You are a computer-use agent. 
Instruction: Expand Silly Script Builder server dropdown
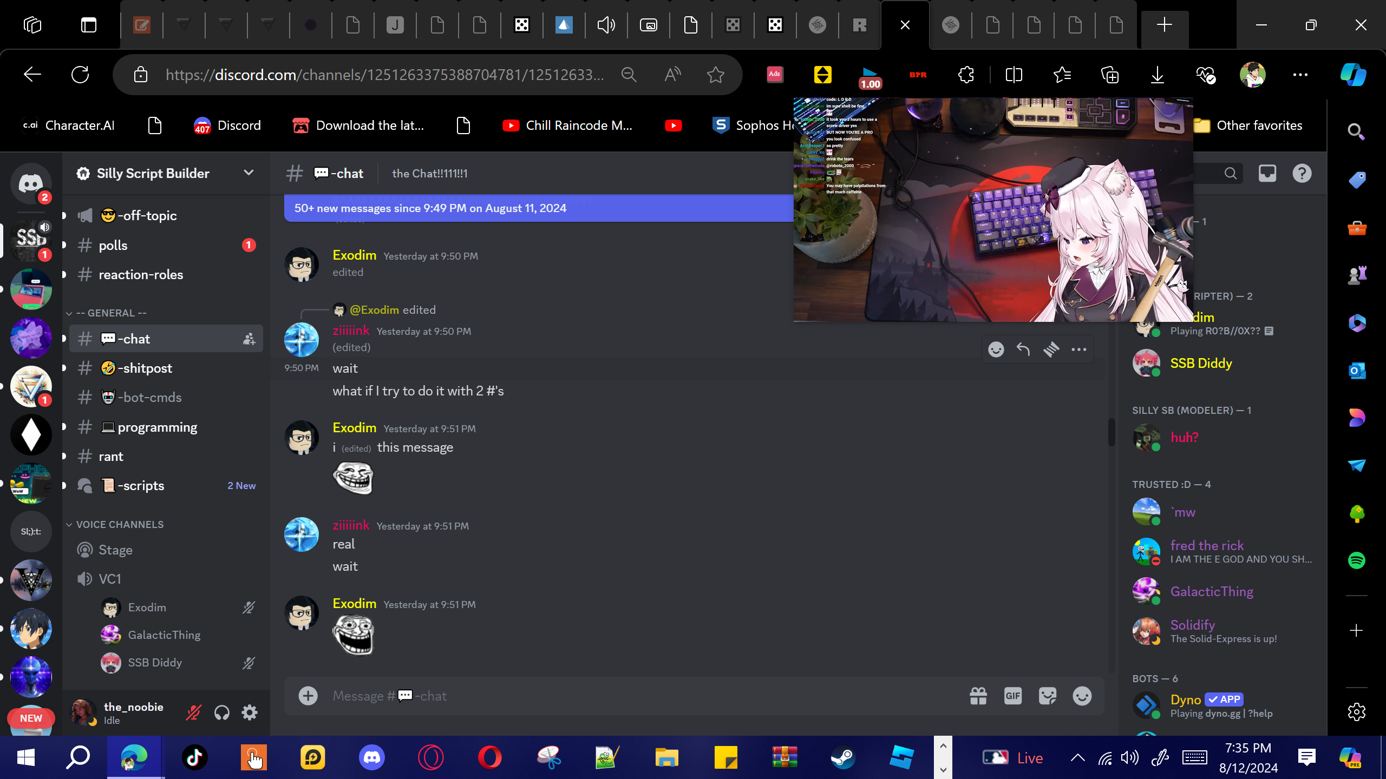click(249, 173)
